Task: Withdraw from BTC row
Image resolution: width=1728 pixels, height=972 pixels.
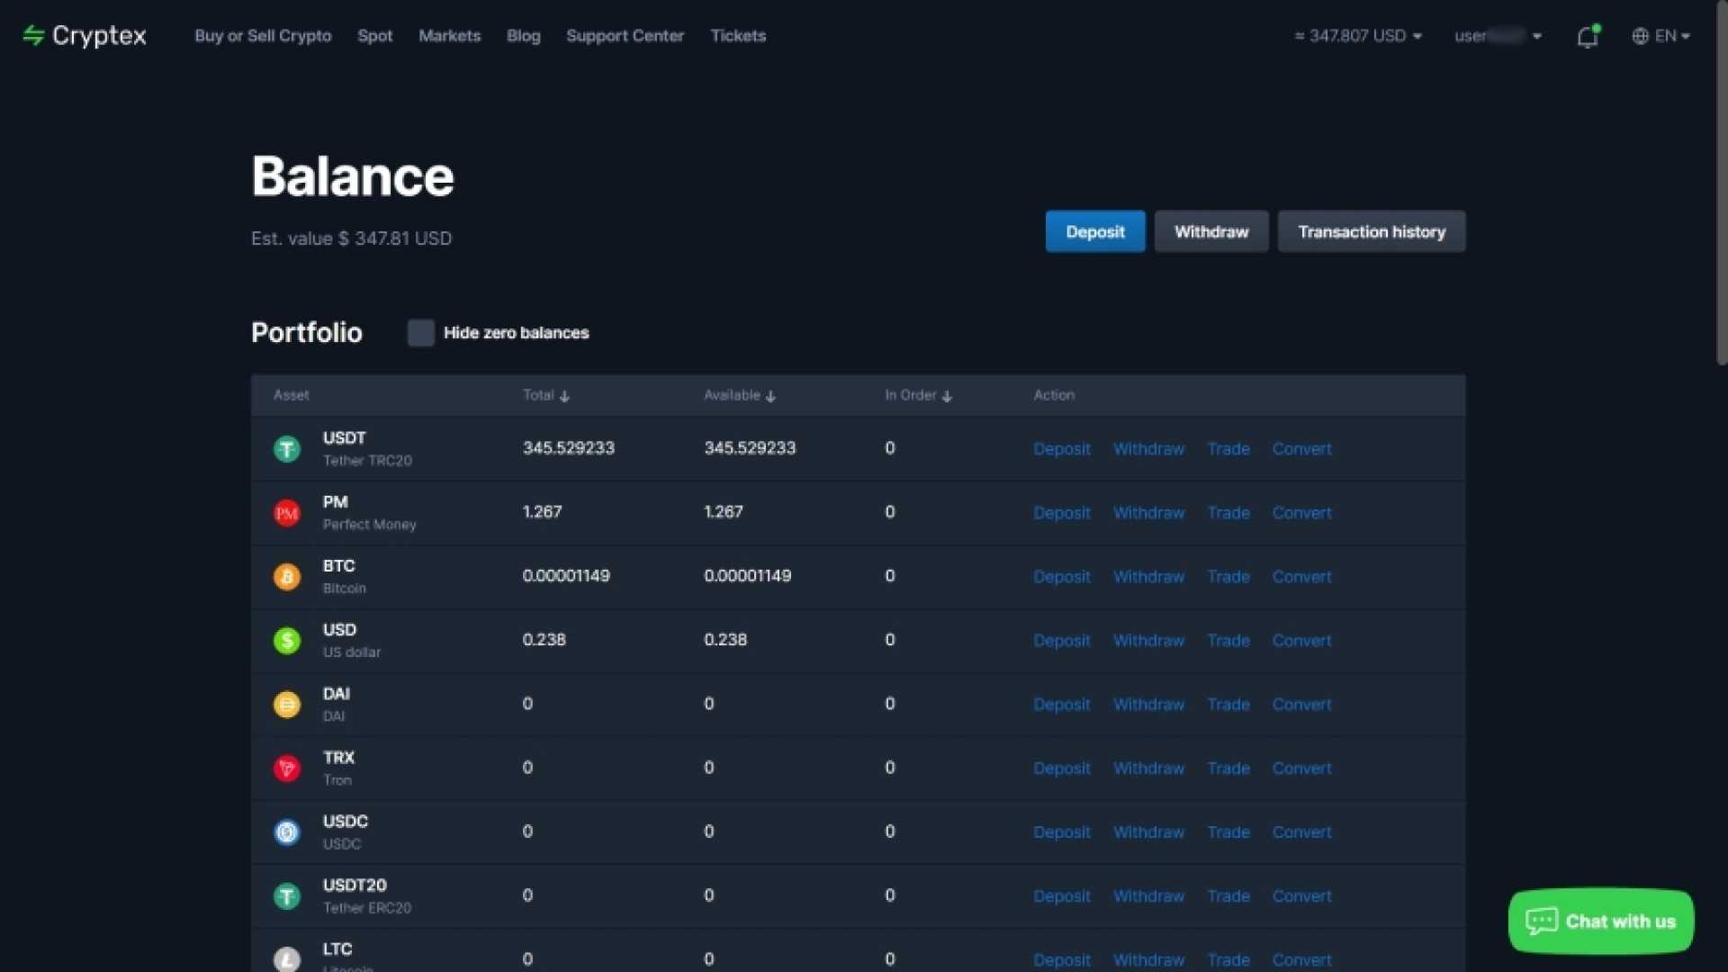Action: [x=1148, y=576]
